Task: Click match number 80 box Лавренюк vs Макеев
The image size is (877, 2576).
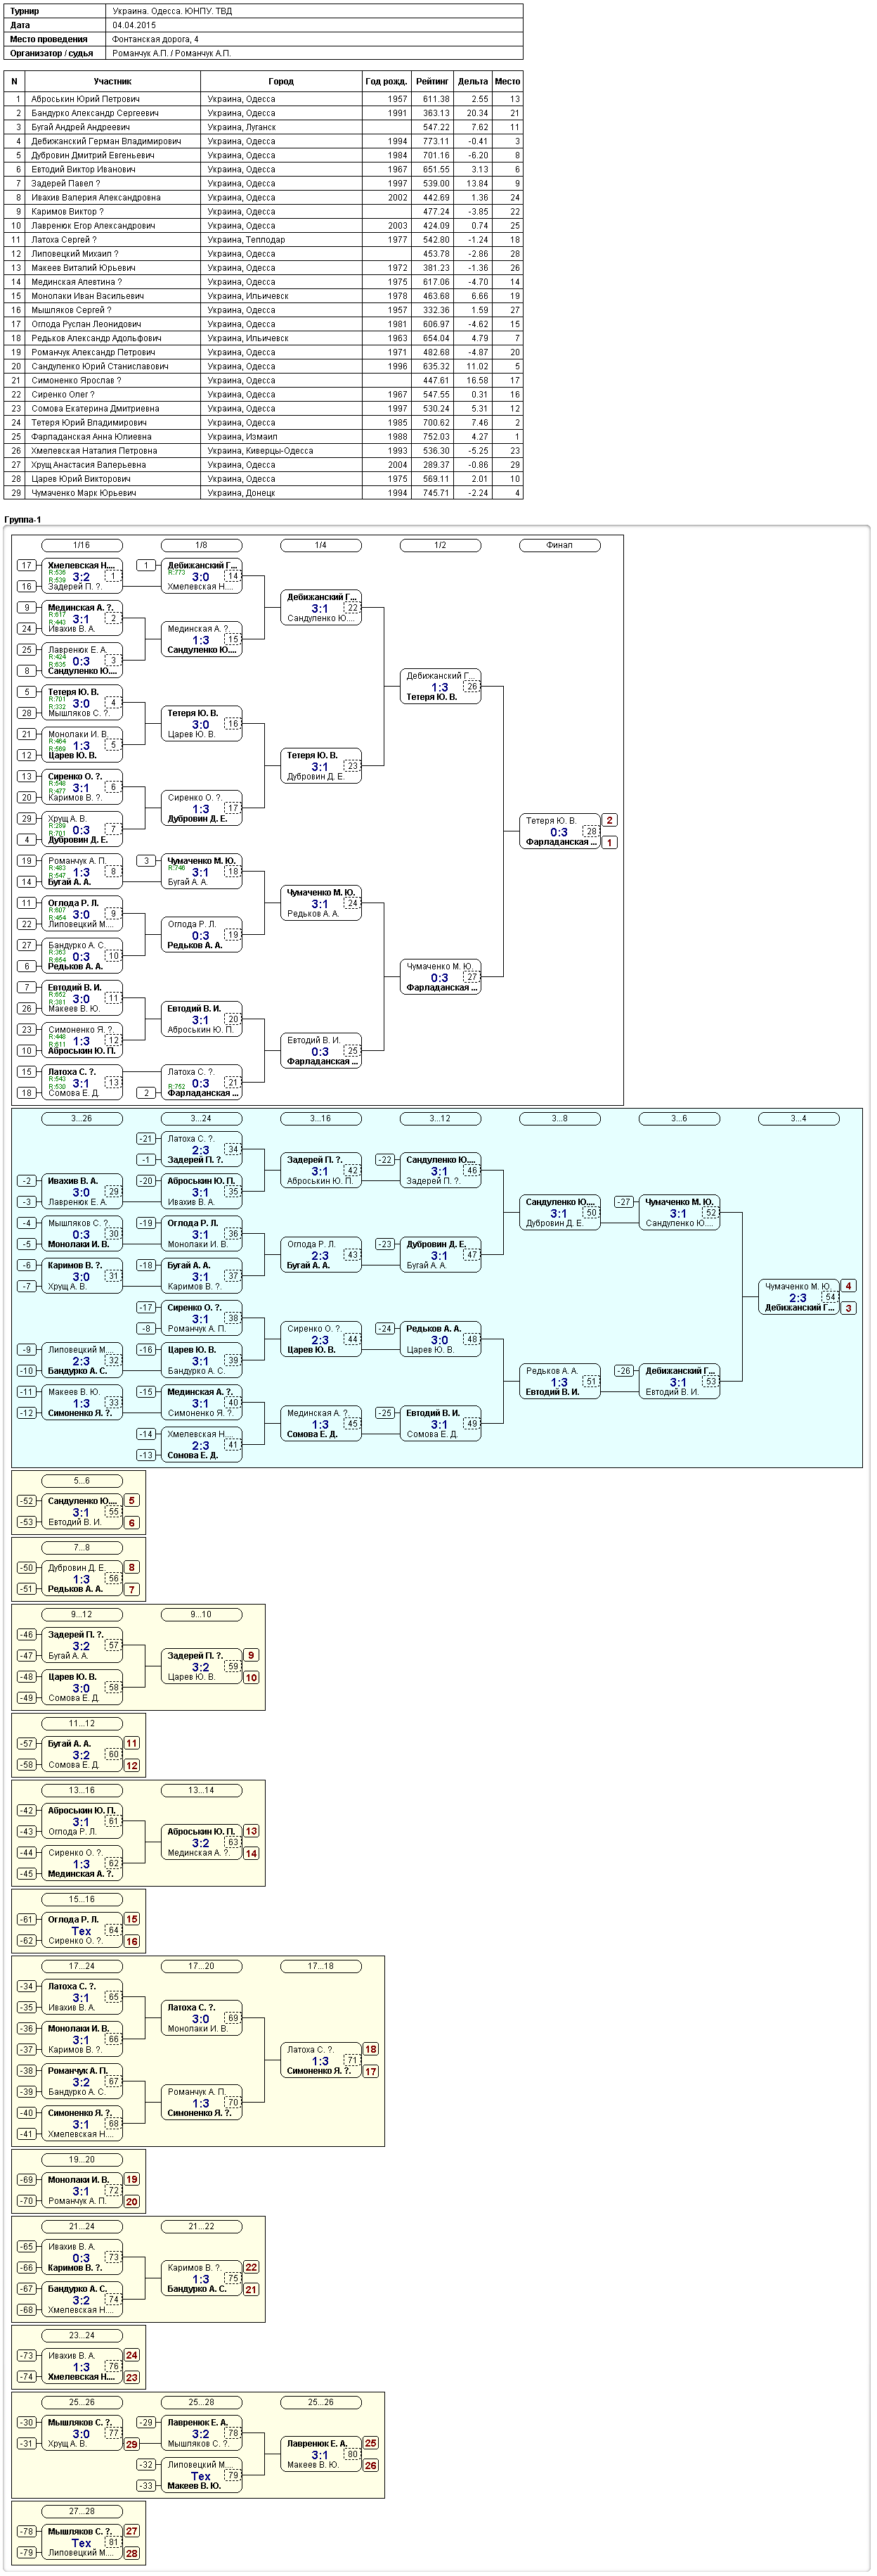Action: point(351,2453)
